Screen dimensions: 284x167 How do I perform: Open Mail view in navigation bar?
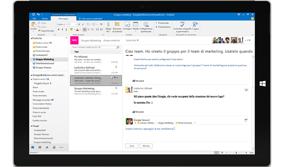pyautogui.click(x=32, y=148)
